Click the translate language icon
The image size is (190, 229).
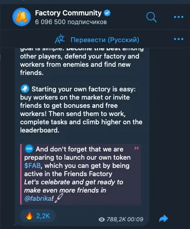click(60, 40)
